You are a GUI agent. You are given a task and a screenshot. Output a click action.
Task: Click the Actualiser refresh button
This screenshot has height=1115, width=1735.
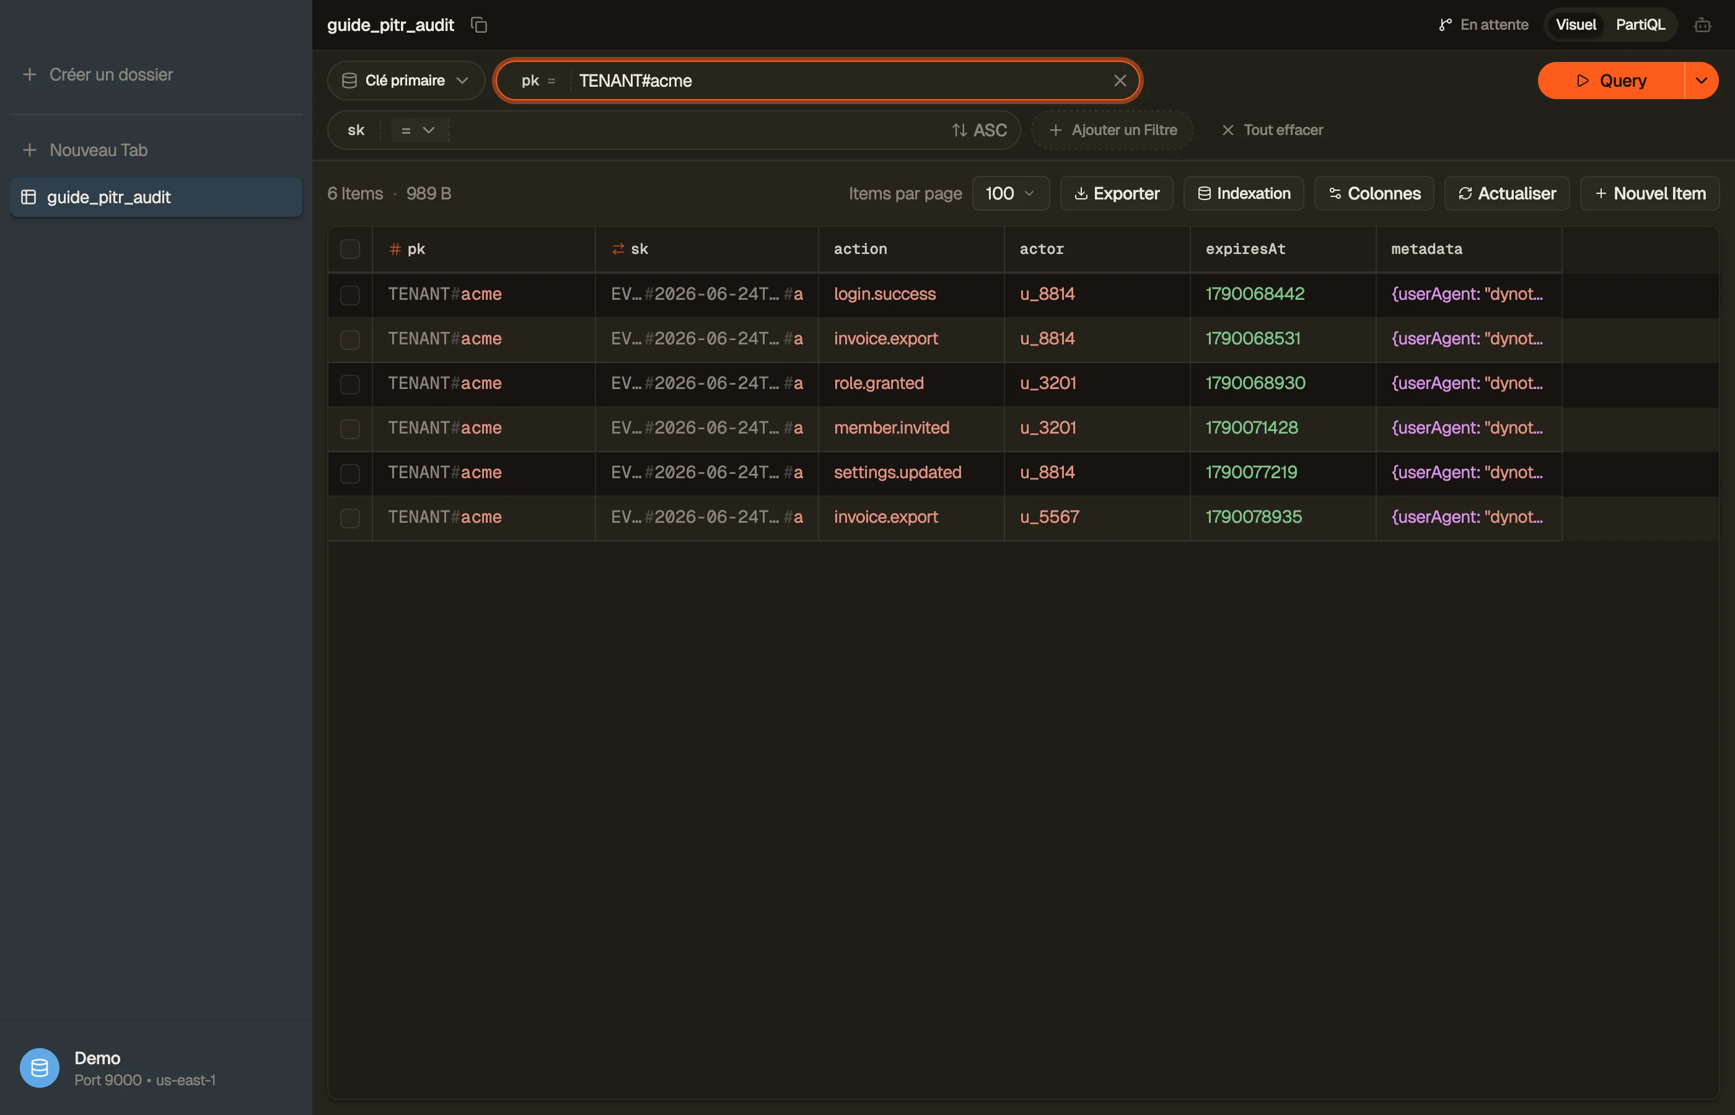(1506, 193)
